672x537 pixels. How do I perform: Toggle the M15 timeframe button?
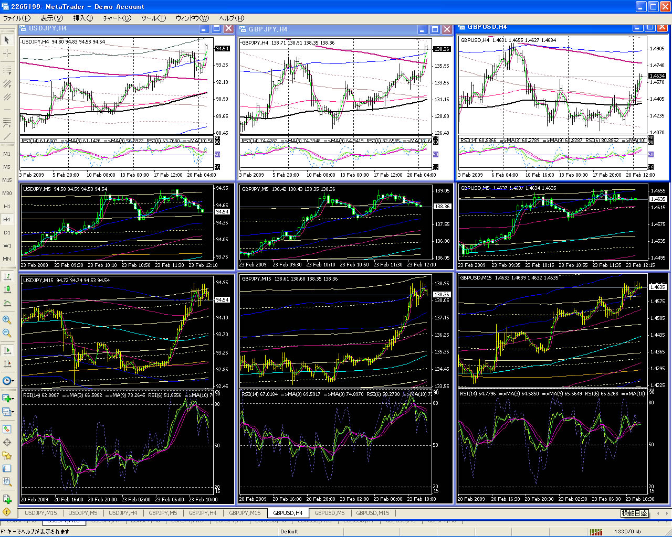(x=7, y=180)
